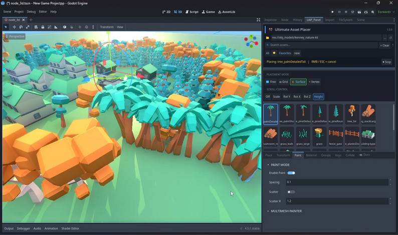Open Movie Maker mode icon
The width and height of the screenshot is (398, 235).
tap(372, 12)
